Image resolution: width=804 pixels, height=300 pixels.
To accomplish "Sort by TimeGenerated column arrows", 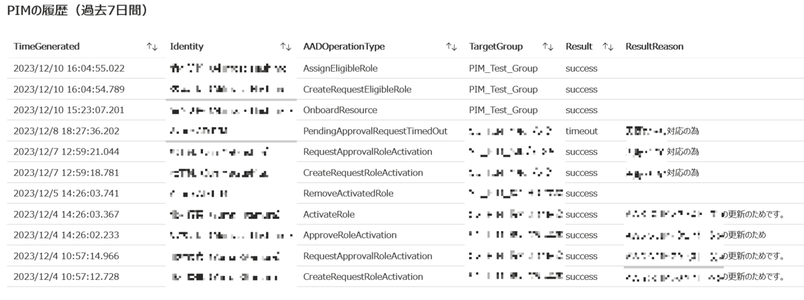I will click(152, 46).
